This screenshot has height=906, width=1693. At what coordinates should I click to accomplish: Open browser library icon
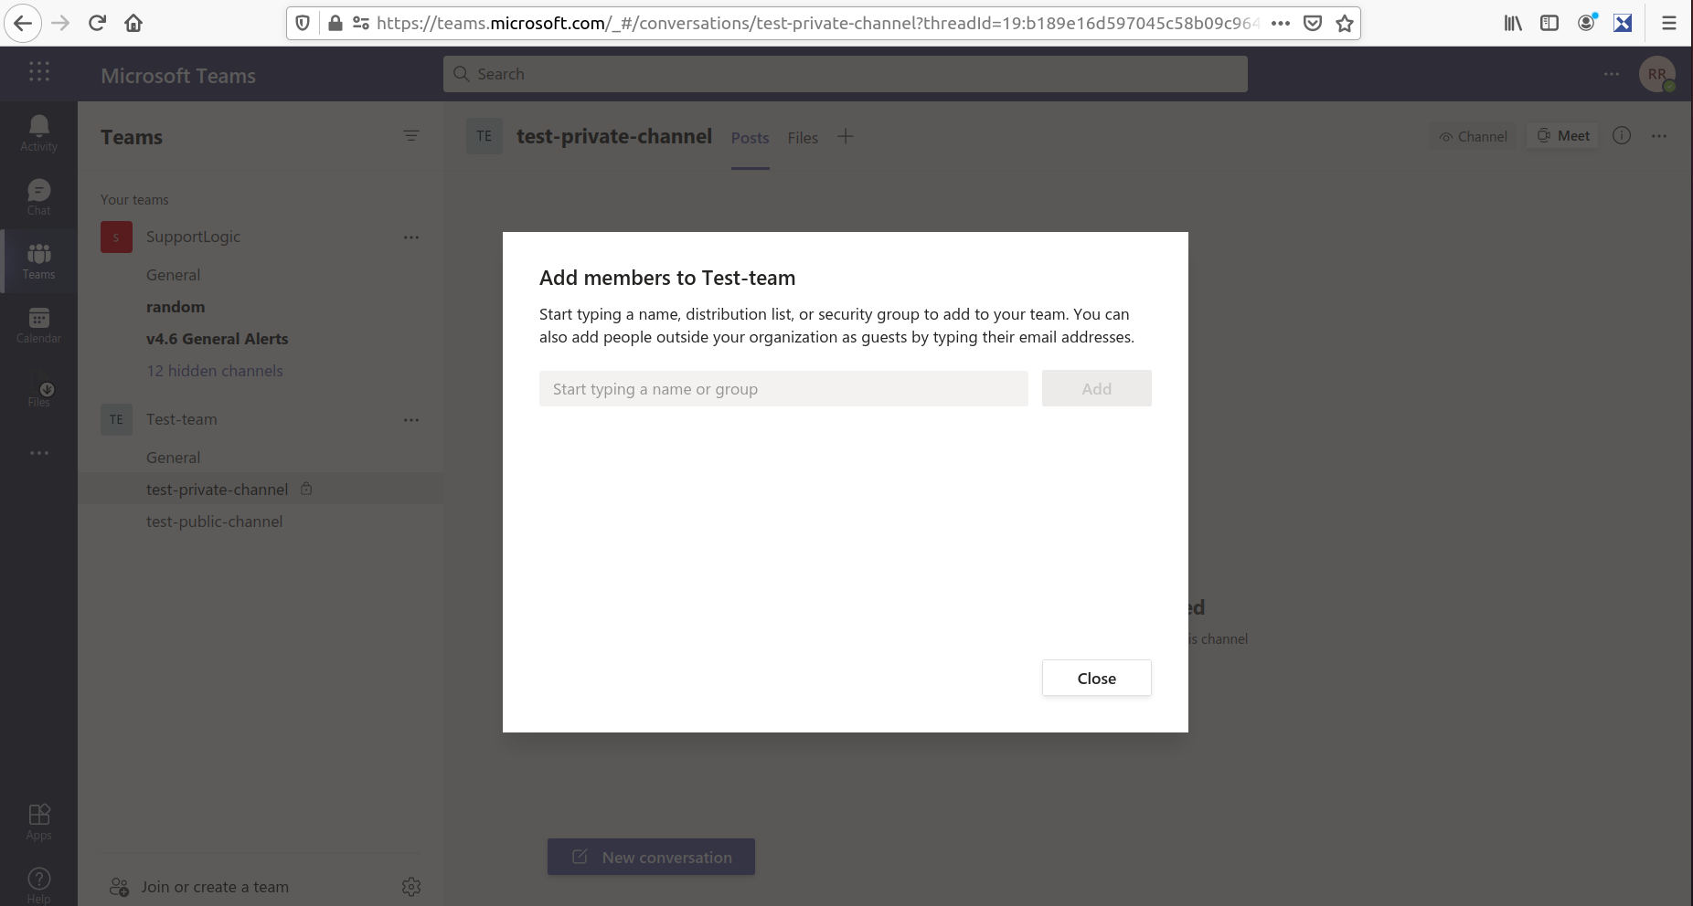(1513, 23)
